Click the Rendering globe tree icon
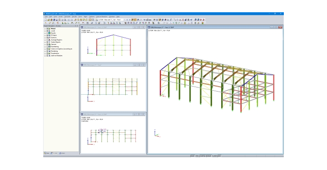327x170 pixels. pyautogui.click(x=50, y=51)
